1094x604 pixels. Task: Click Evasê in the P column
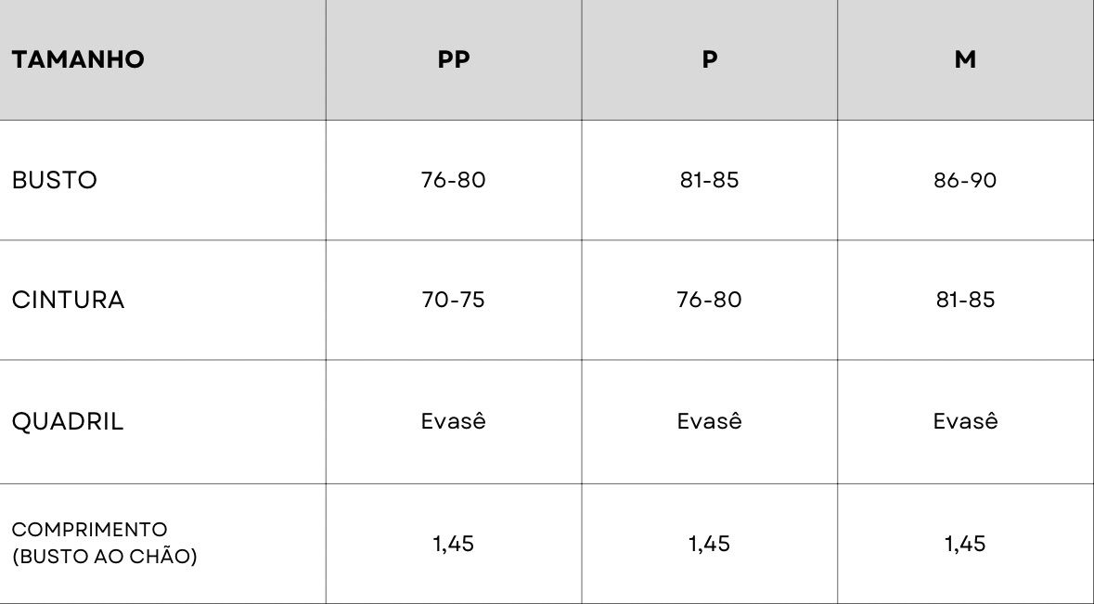pos(710,420)
